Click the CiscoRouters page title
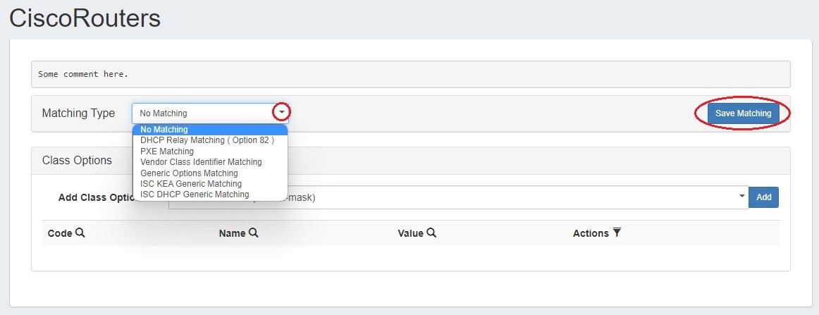819x315 pixels. [85, 18]
